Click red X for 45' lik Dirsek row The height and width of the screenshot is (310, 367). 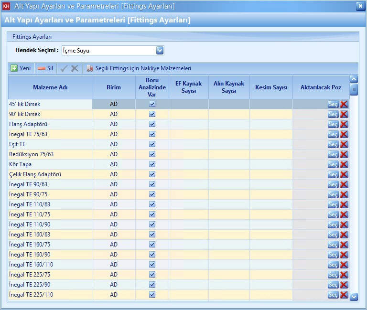(344, 104)
